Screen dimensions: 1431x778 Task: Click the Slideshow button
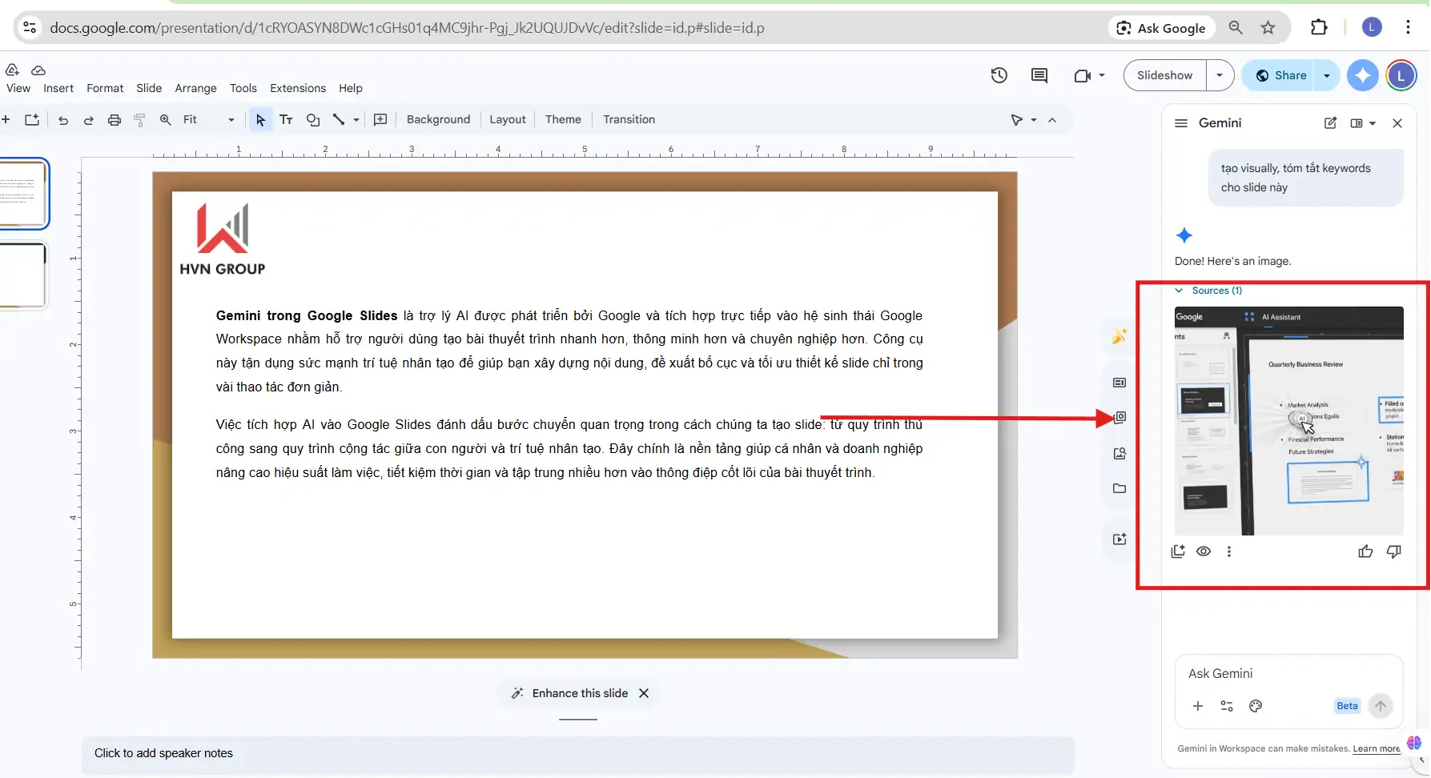point(1164,75)
